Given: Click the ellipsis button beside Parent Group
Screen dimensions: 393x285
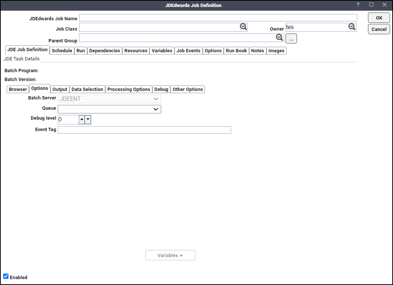Looking at the screenshot, I should (291, 39).
